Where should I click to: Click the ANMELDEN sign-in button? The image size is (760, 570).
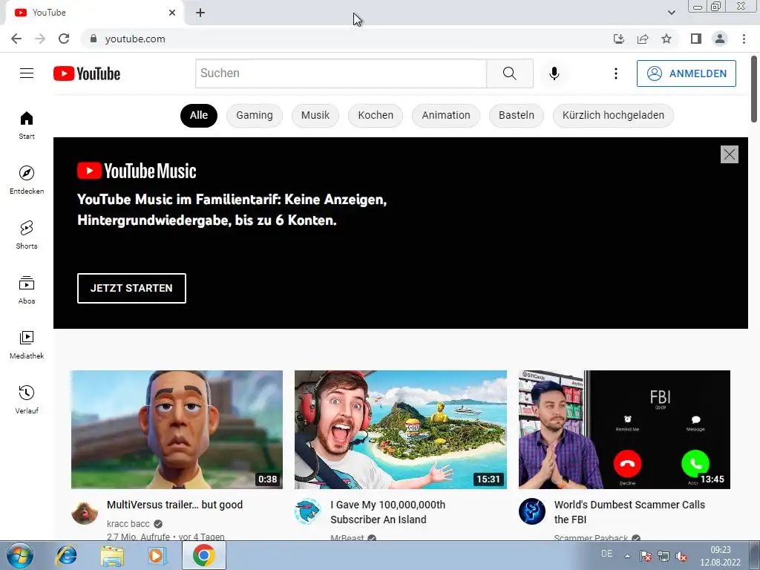[687, 73]
